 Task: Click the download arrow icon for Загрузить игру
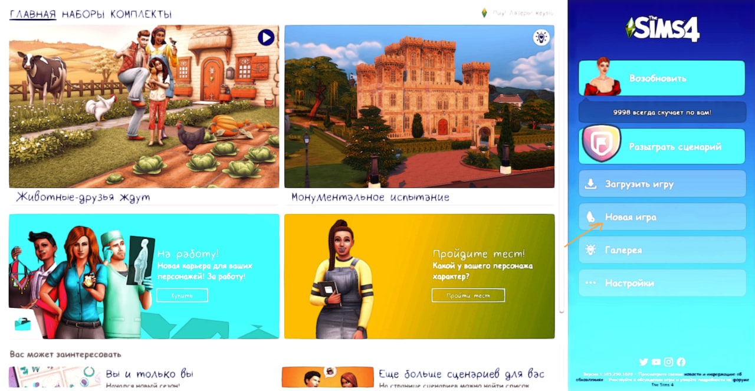tap(590, 184)
